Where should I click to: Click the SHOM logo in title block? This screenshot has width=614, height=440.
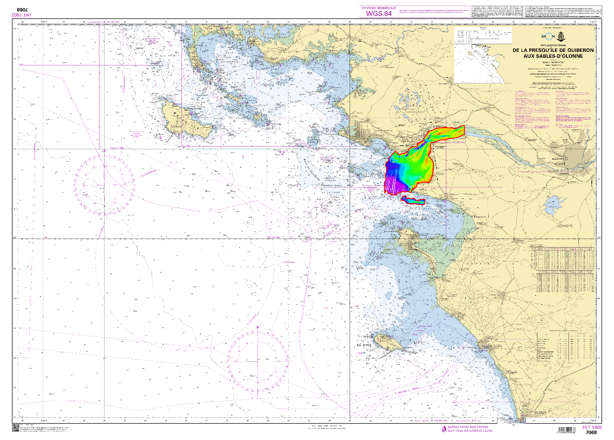coord(548,37)
